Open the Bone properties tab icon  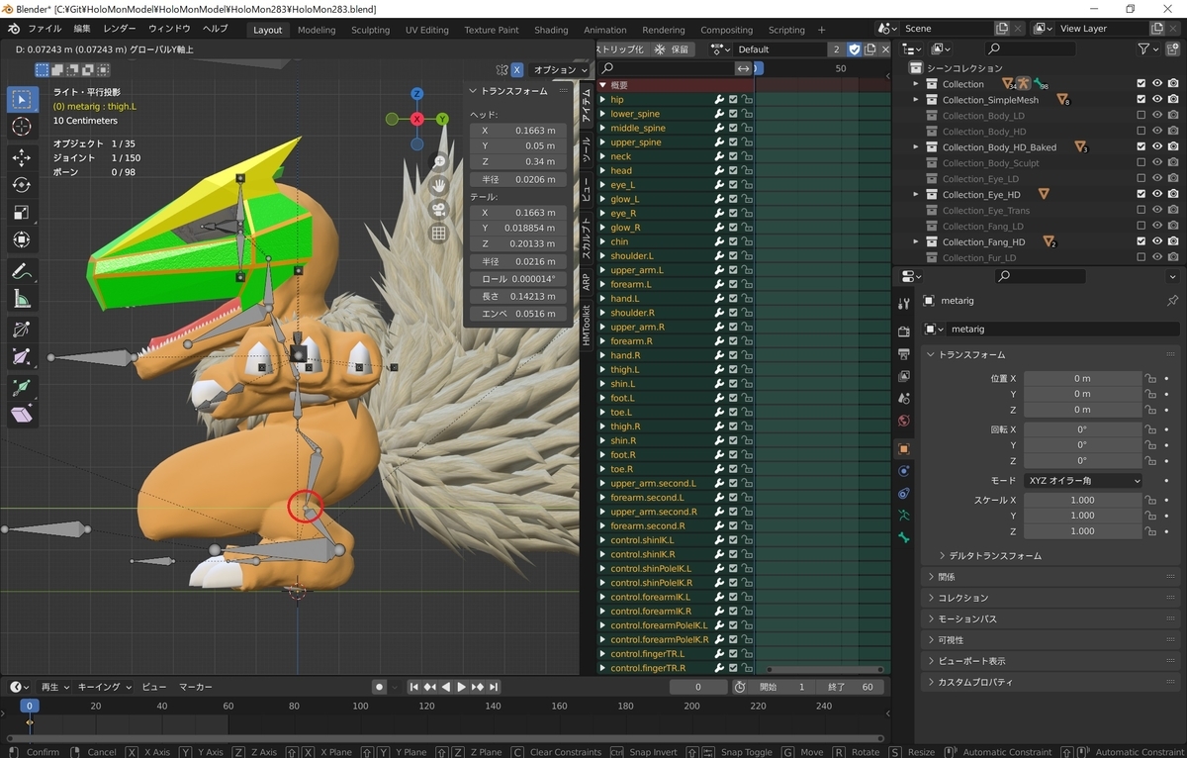click(903, 537)
